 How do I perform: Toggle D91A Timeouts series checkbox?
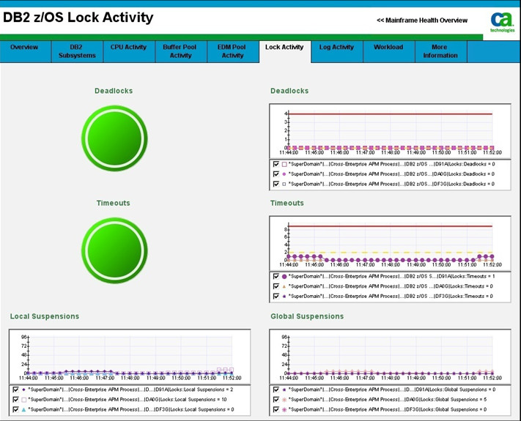(276, 276)
